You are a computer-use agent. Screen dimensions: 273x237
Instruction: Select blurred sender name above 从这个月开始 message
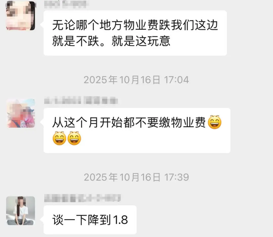(81, 101)
